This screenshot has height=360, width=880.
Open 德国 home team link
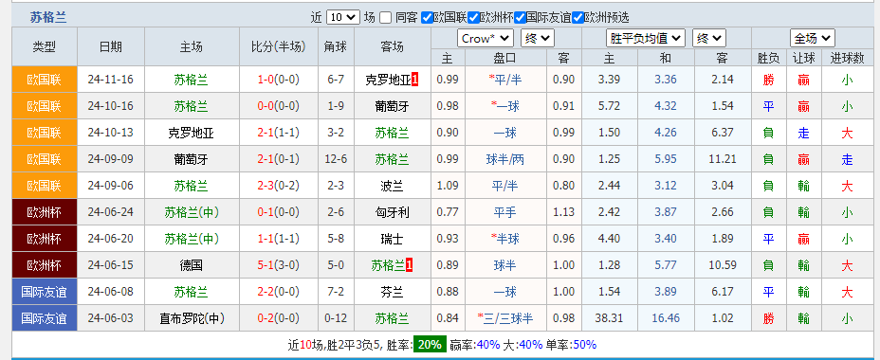[x=191, y=265]
